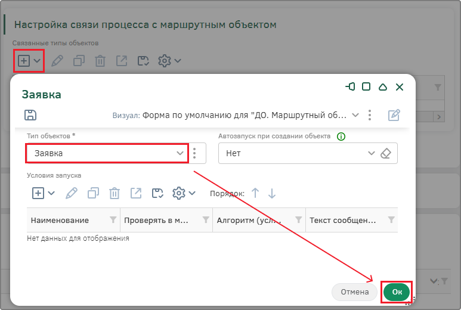Click the add button in the background Связанные типы объектов toolbar
The height and width of the screenshot is (310, 461).
pos(24,61)
